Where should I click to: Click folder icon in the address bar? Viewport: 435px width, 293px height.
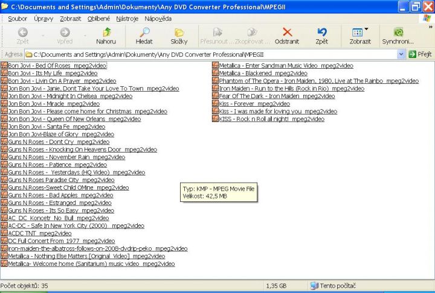coord(29,54)
